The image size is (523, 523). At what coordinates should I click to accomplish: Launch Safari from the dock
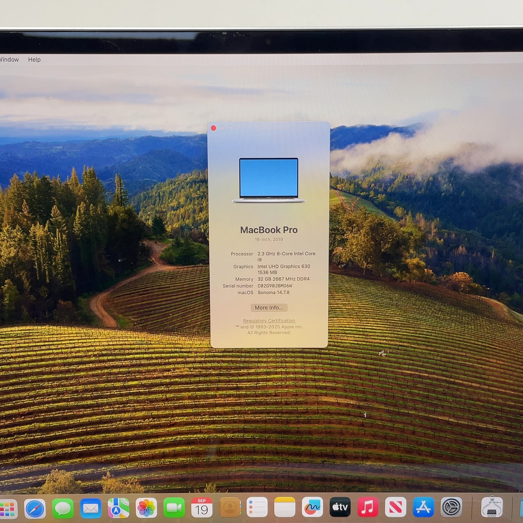pyautogui.click(x=35, y=508)
